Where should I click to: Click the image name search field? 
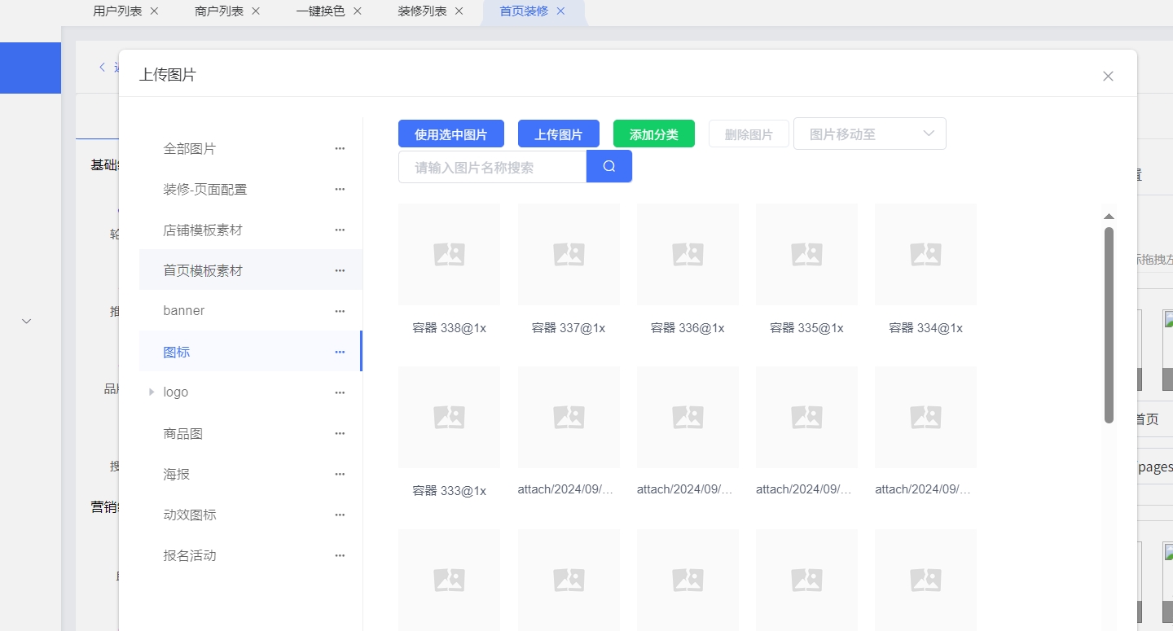492,166
